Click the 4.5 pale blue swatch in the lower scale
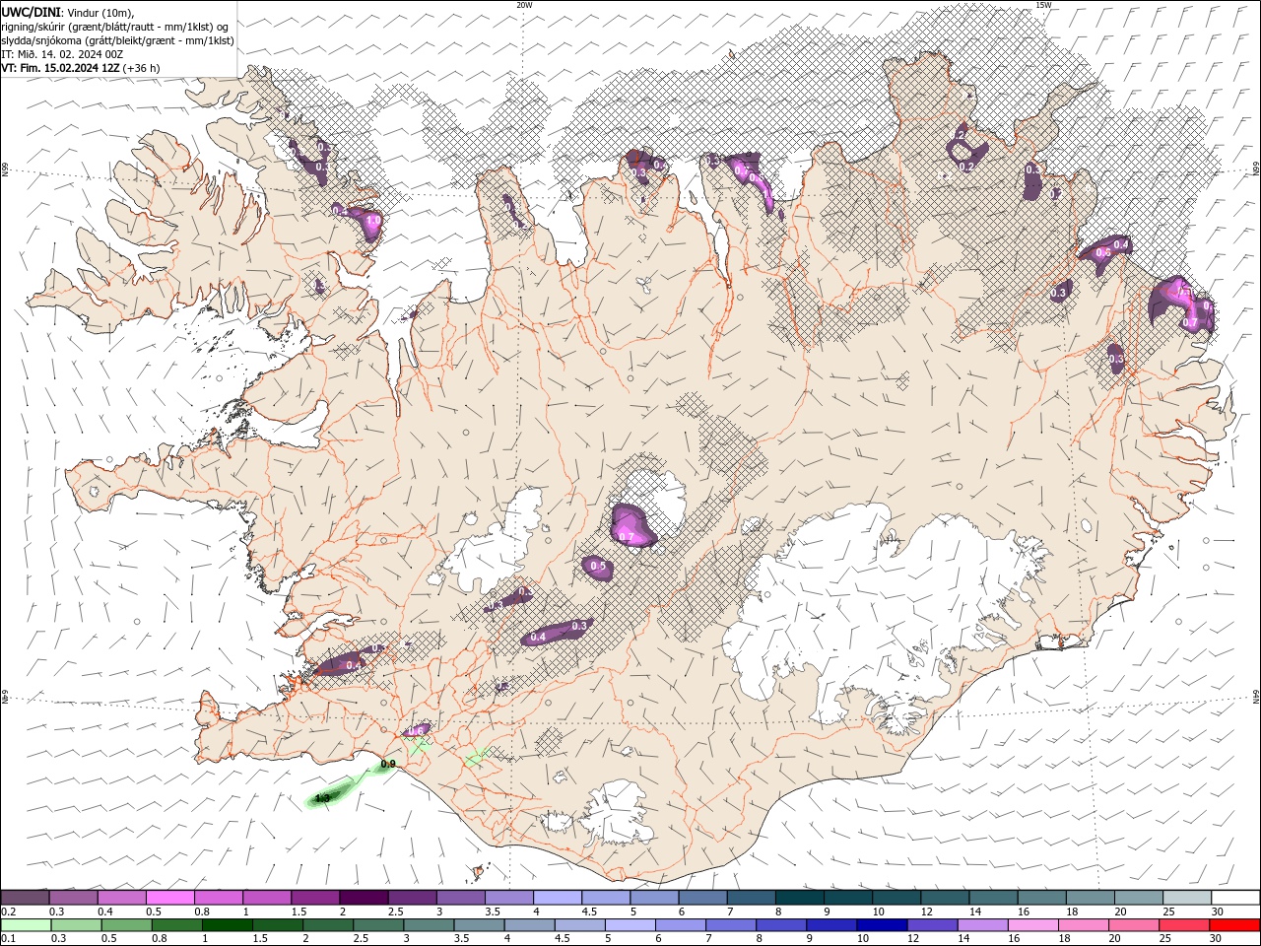The image size is (1261, 946). 579,925
